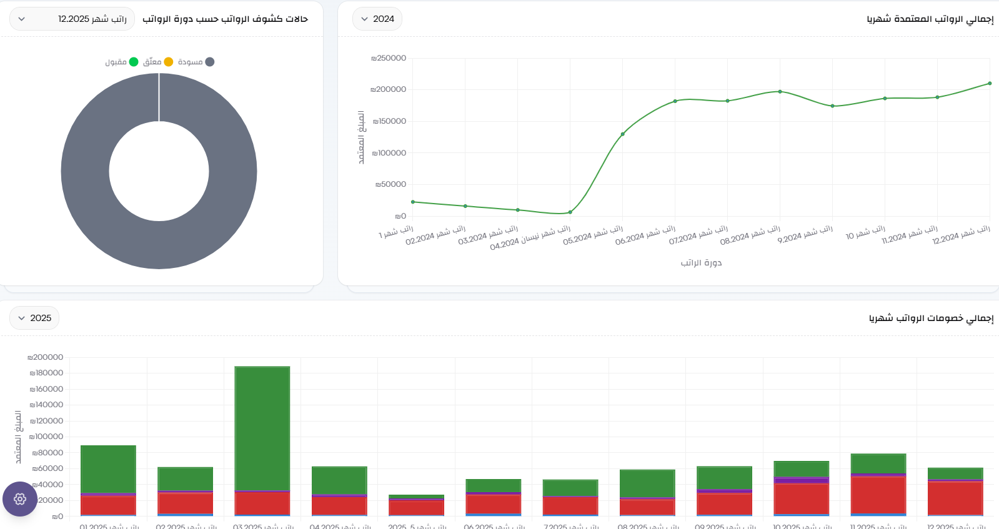Open the floating settings gear button
999x529 pixels.
pyautogui.click(x=20, y=499)
